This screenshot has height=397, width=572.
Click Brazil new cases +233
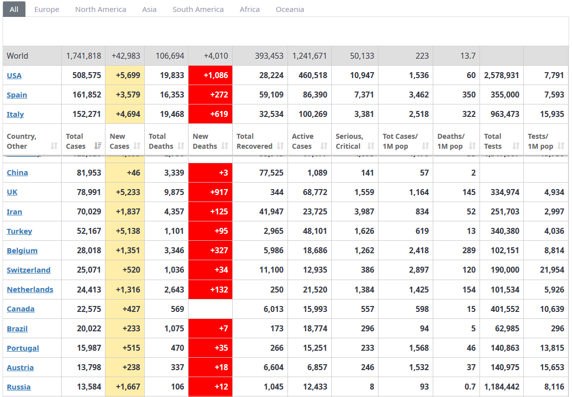(x=131, y=328)
